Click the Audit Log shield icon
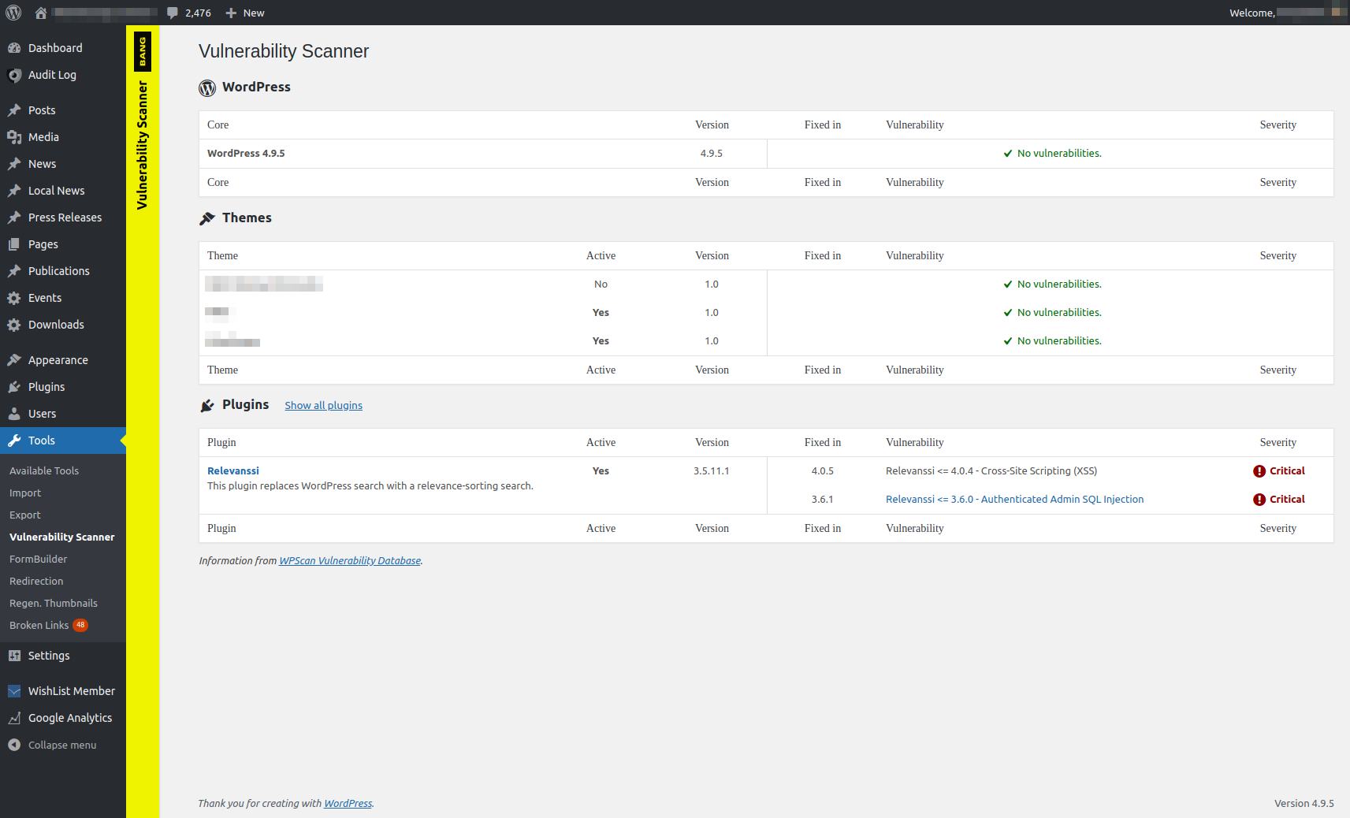 [14, 75]
